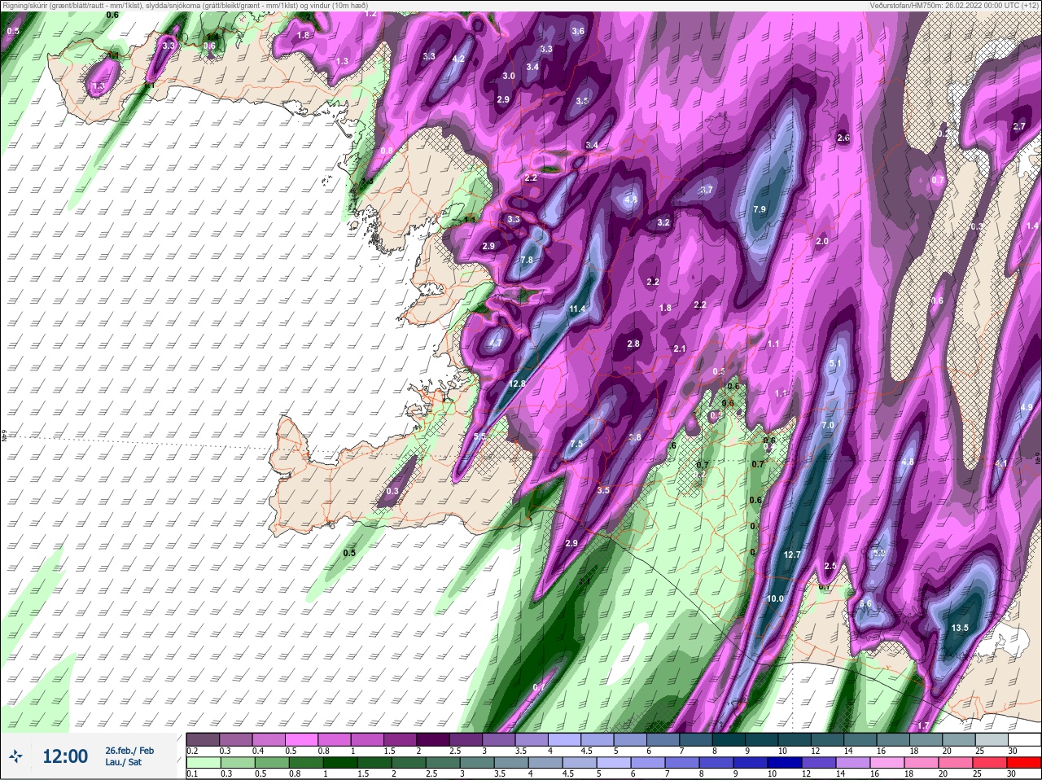
Task: Select the darkest purple upper legend swatch starting at 2
Action: click(x=434, y=739)
